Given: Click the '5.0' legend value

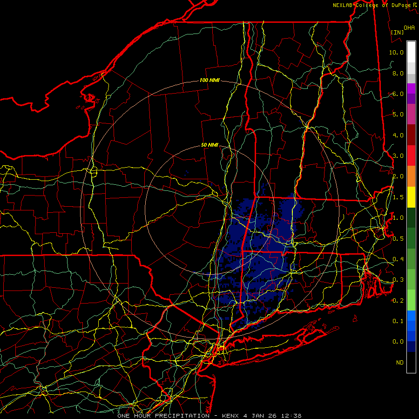Looking at the screenshot, I should click(398, 115).
